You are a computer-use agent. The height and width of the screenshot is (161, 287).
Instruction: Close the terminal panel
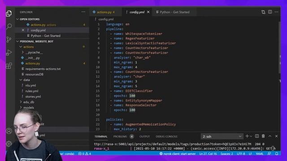(276, 136)
